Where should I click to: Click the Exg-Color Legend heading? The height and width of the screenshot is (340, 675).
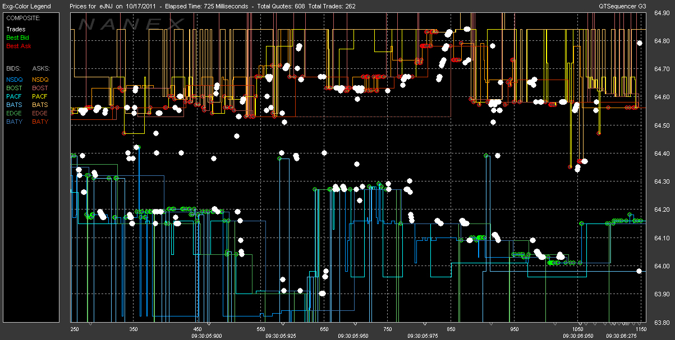[x=26, y=6]
